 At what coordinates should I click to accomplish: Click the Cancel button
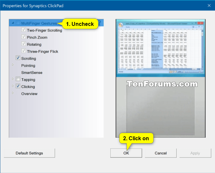pyautogui.click(x=161, y=153)
